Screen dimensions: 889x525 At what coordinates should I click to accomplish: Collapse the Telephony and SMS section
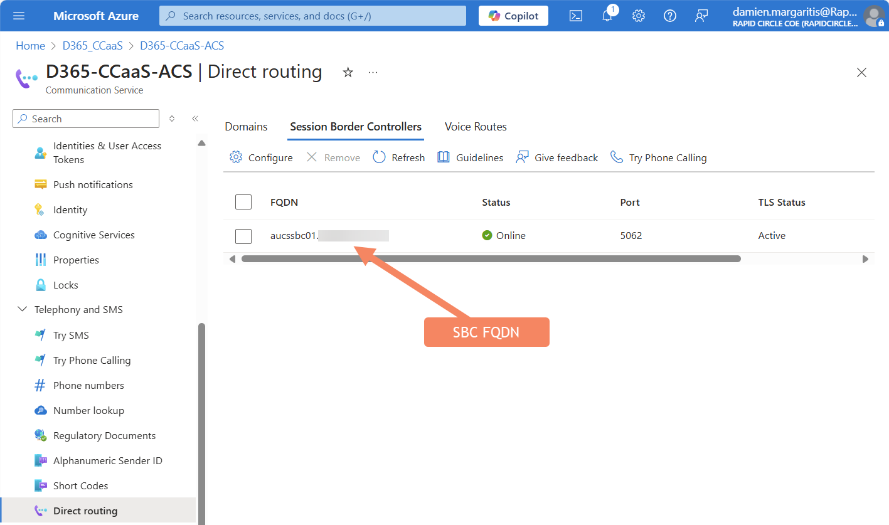(23, 309)
